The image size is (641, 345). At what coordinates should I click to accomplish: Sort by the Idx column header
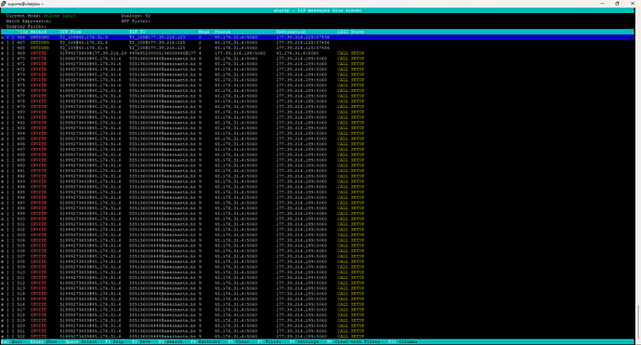pyautogui.click(x=21, y=32)
